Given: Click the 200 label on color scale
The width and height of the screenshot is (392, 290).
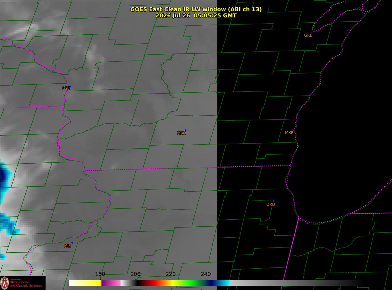Looking at the screenshot, I should 136,274.
